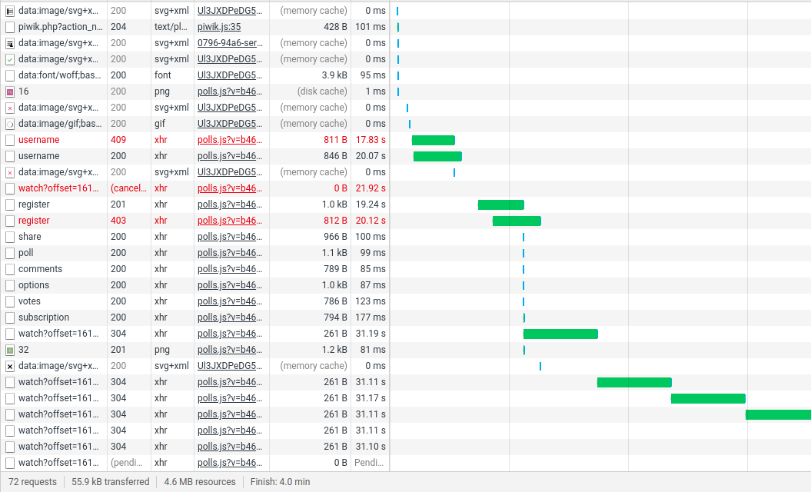Screen dimensions: 811x492
Task: Click the green checkmark svg request icon
Action: (10, 59)
